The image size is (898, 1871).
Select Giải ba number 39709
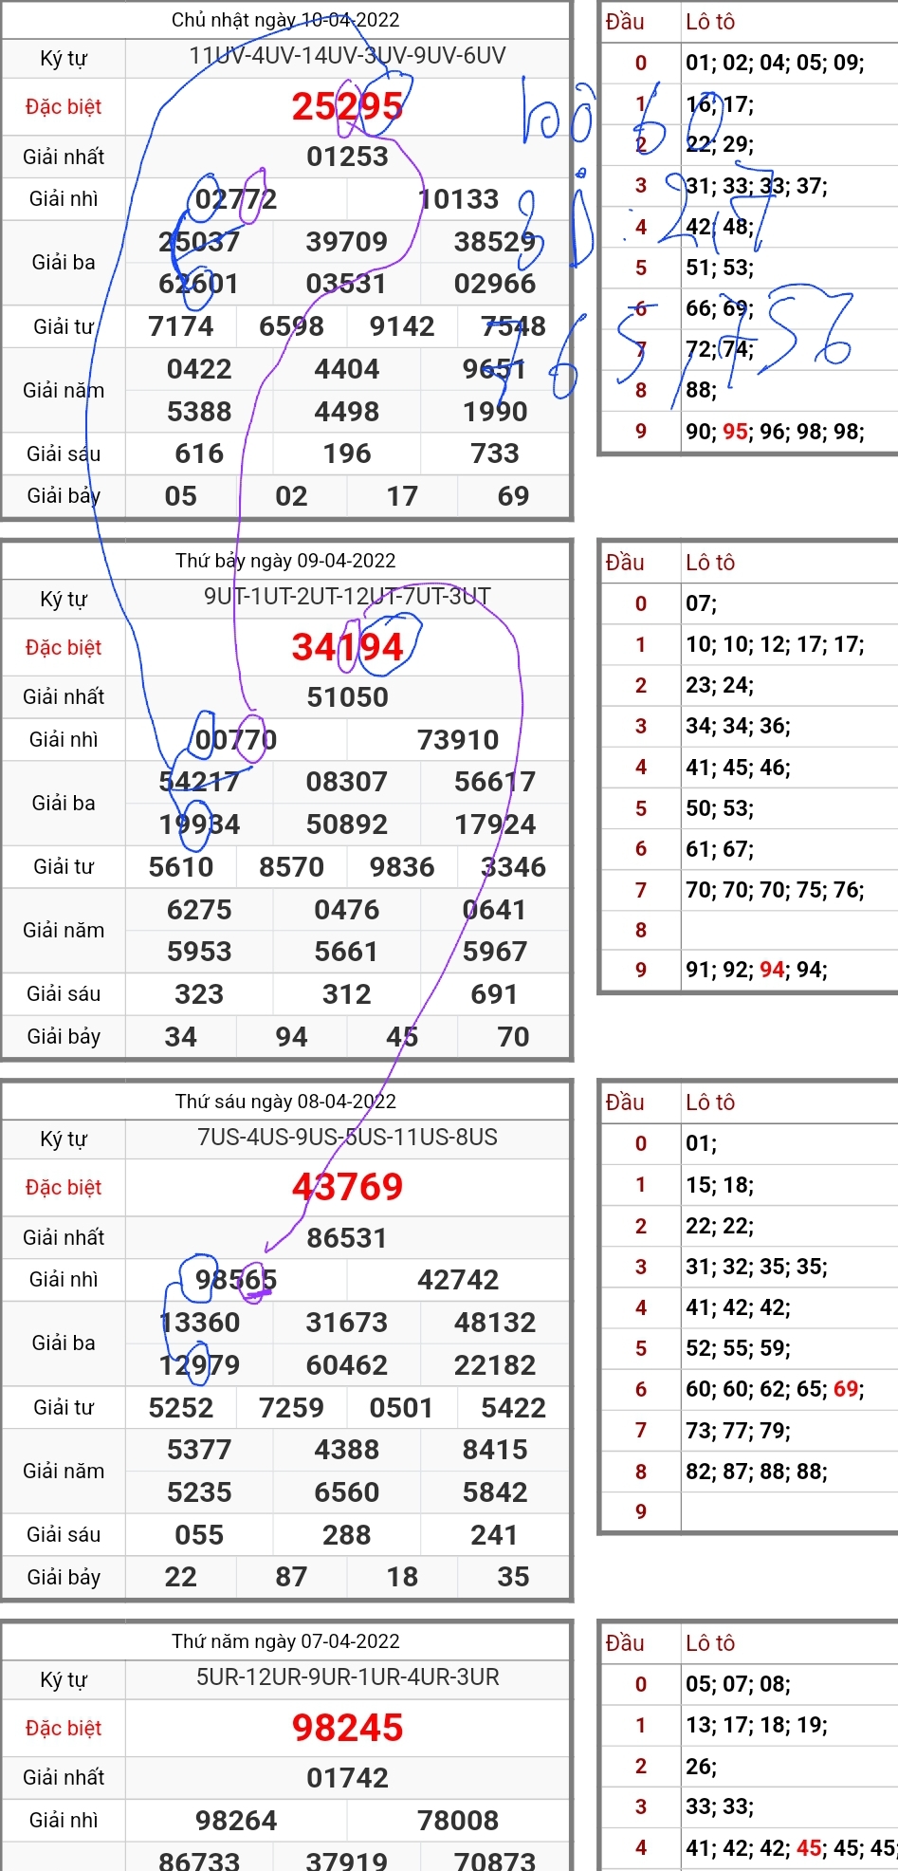click(x=347, y=242)
